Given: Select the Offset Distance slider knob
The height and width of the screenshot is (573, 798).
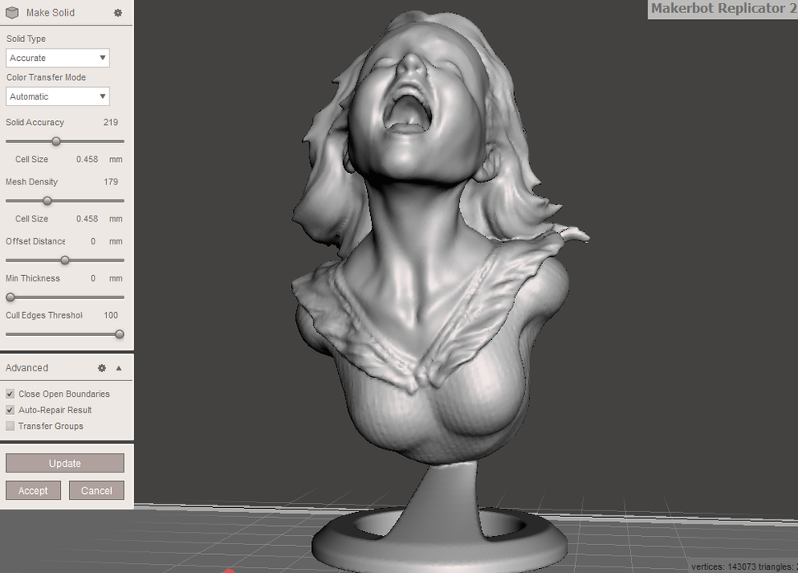Looking at the screenshot, I should [x=65, y=260].
